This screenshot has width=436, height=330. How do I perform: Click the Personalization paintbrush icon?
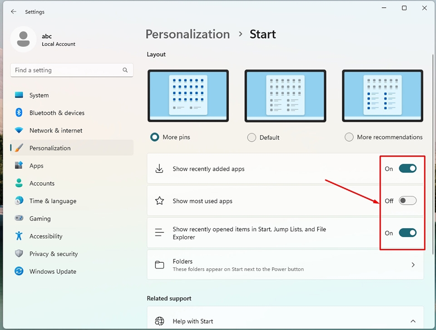click(19, 148)
